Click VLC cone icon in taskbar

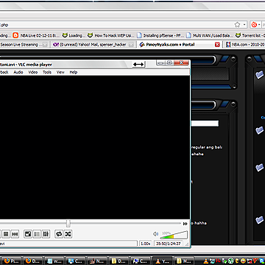159,261
